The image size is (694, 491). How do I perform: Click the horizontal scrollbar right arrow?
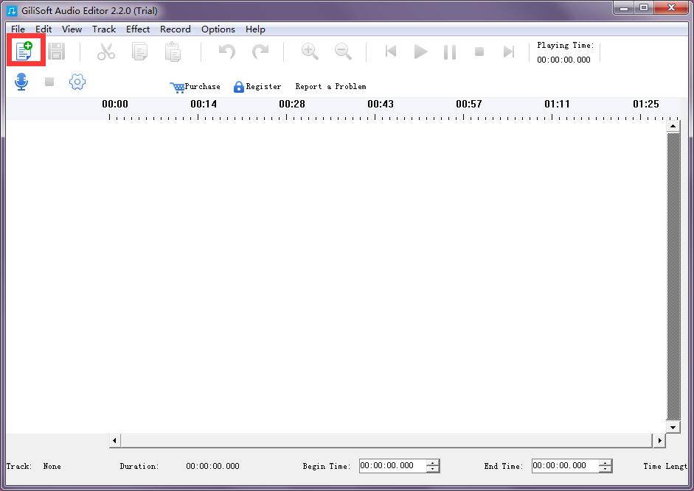click(x=659, y=441)
